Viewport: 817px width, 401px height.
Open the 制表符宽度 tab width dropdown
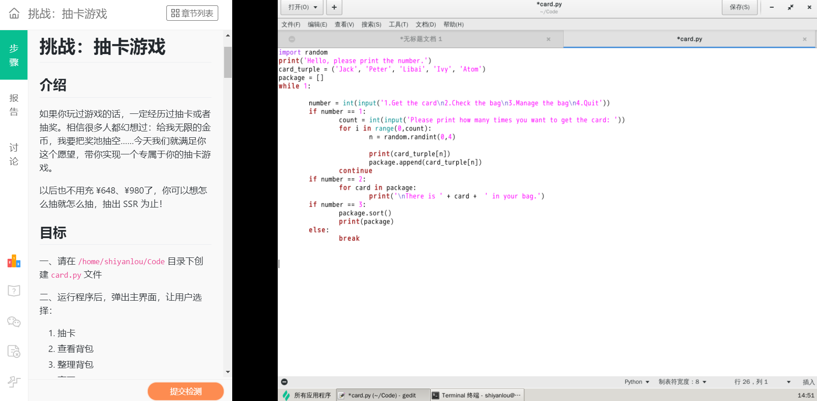pos(682,382)
